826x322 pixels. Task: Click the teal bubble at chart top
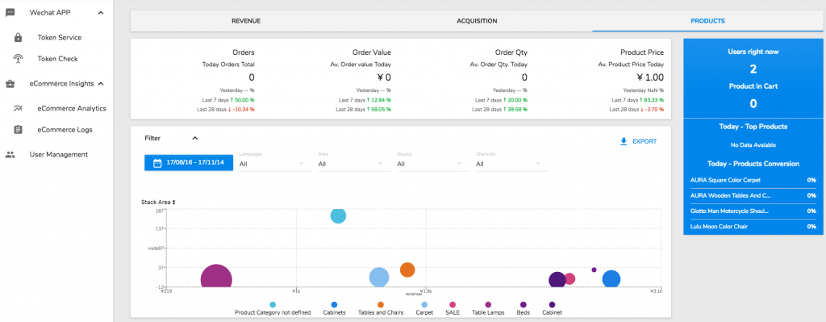pyautogui.click(x=338, y=215)
